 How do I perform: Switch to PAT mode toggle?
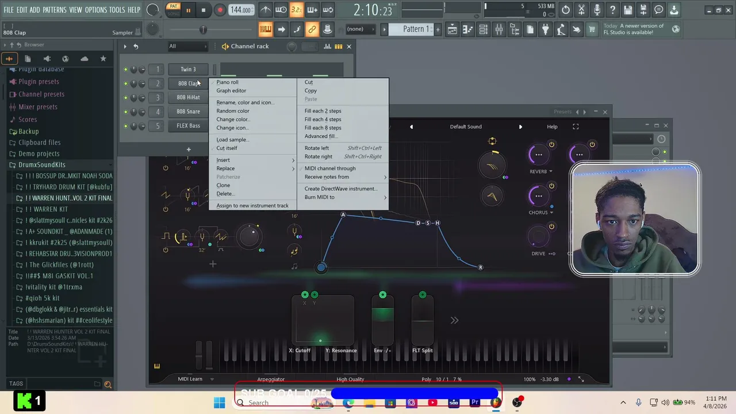pyautogui.click(x=173, y=6)
